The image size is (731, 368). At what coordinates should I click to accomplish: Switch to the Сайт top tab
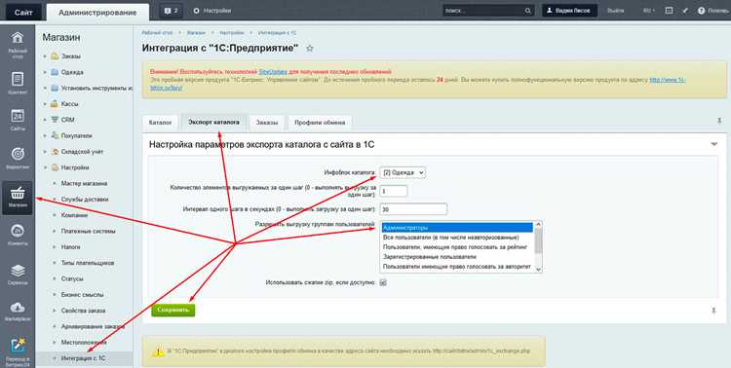(x=23, y=12)
